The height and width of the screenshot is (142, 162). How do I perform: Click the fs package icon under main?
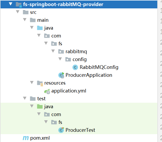54,43
